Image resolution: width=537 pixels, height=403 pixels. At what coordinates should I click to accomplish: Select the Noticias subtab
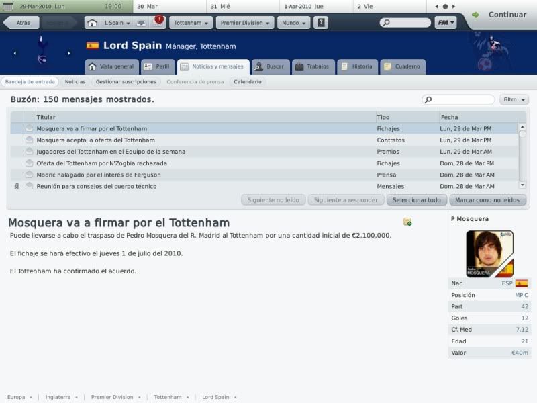point(75,81)
